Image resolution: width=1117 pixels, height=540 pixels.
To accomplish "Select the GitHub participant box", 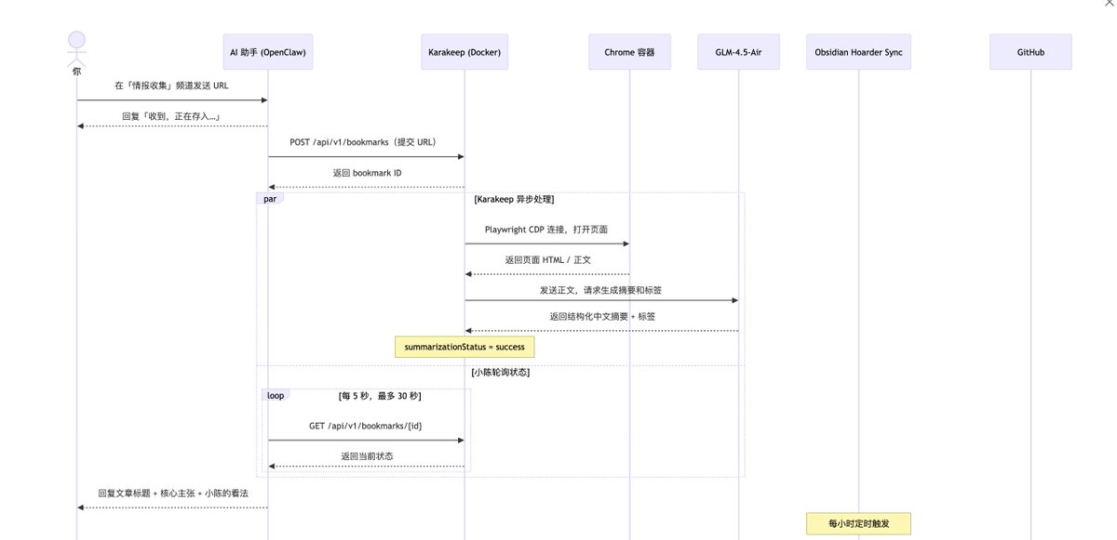I will tap(1031, 52).
